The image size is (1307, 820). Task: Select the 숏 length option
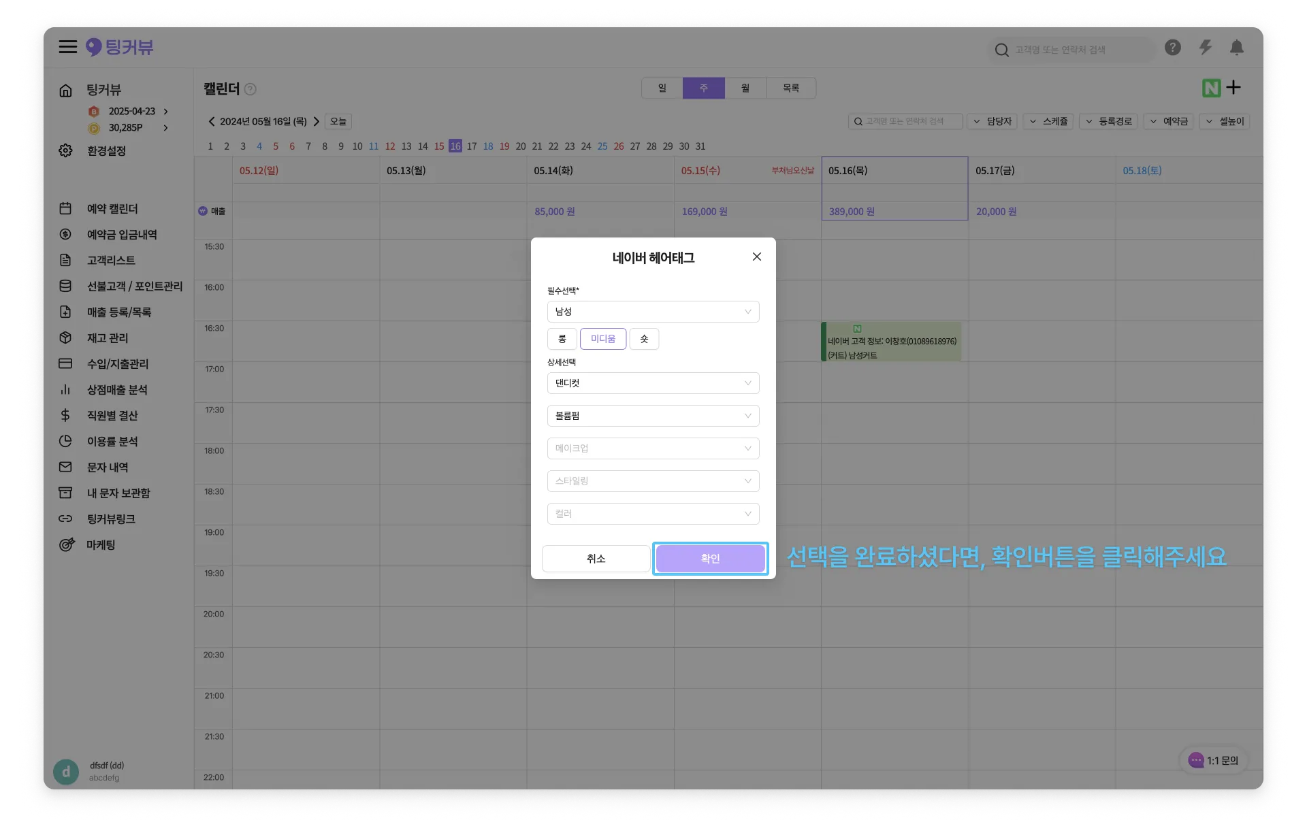coord(643,339)
